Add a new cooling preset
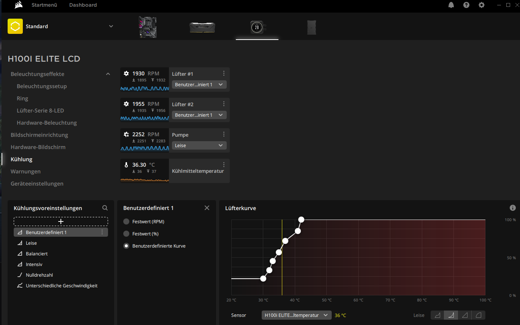 pyautogui.click(x=61, y=221)
